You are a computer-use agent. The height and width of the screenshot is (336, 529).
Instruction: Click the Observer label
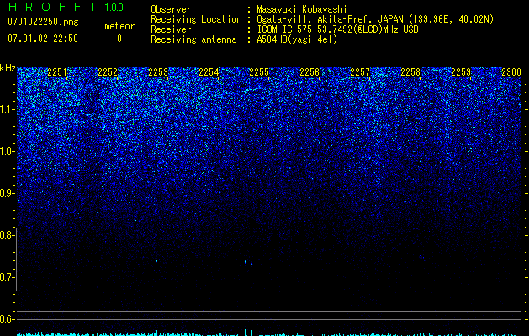tap(171, 9)
